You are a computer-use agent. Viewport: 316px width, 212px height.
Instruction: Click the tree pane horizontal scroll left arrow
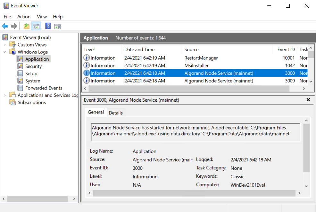4,199
